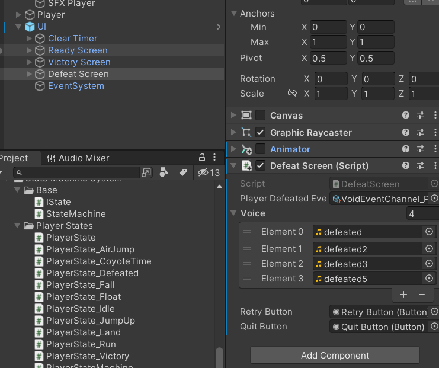The width and height of the screenshot is (439, 368).
Task: Click the Project search field
Action: [x=76, y=172]
